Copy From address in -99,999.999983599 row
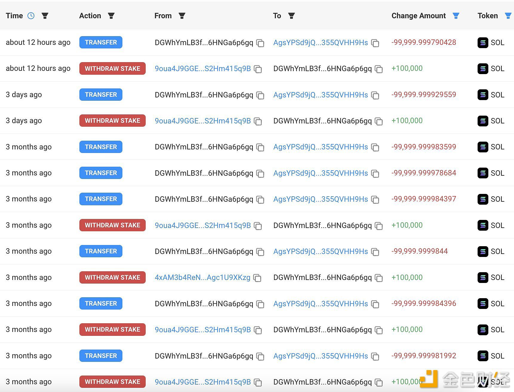This screenshot has width=514, height=392. click(260, 147)
